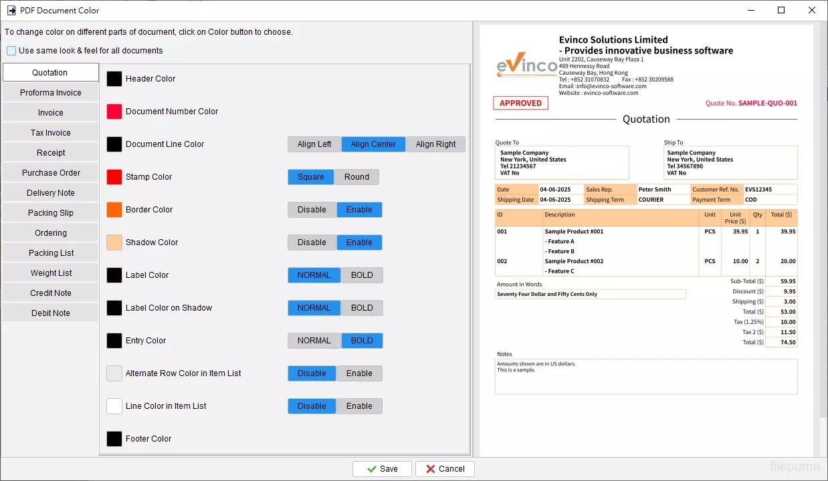Select Round stamp shape
This screenshot has width=828, height=481.
pos(356,177)
